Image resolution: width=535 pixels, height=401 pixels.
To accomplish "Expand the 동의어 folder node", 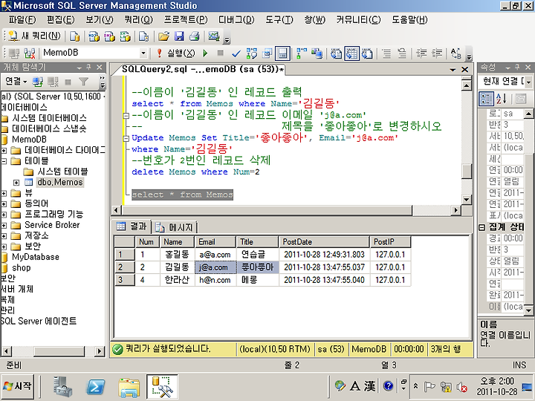I will click(x=4, y=204).
